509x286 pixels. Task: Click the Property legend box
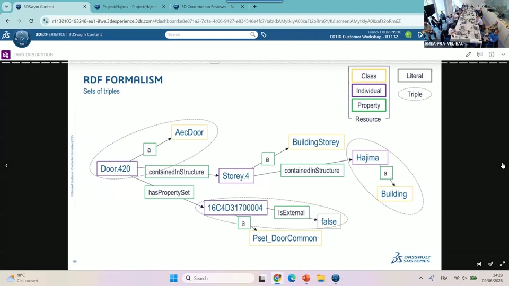(x=369, y=105)
